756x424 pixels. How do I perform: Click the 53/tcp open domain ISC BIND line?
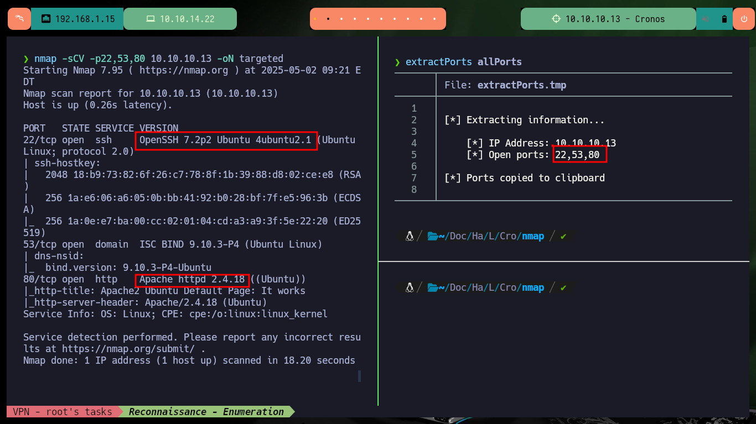tap(173, 244)
